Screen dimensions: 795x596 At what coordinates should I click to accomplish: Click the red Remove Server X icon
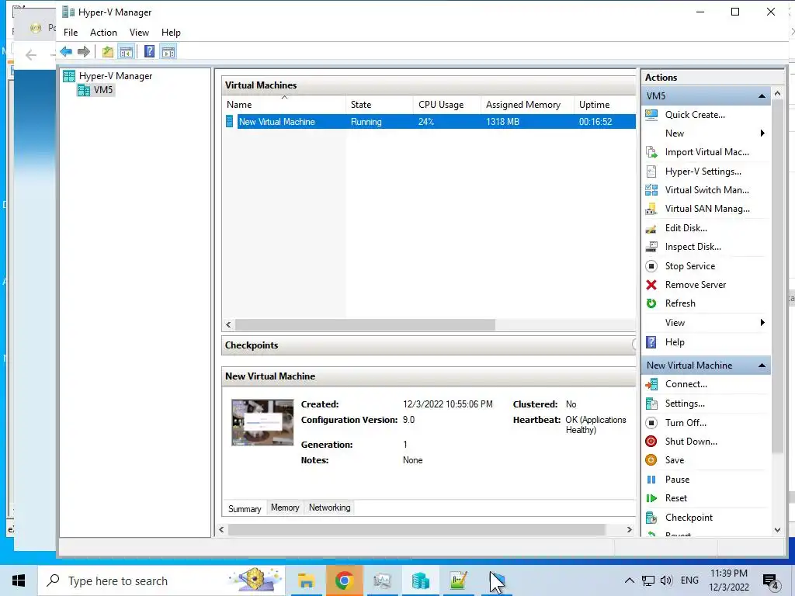coord(651,285)
